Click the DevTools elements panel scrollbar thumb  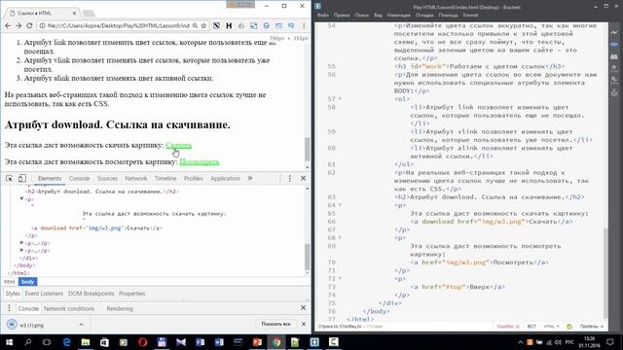click(308, 257)
